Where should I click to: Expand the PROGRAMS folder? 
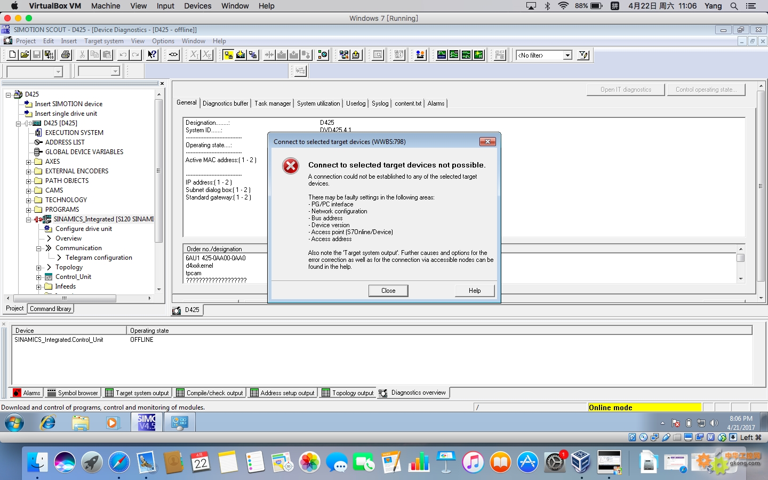pos(29,210)
